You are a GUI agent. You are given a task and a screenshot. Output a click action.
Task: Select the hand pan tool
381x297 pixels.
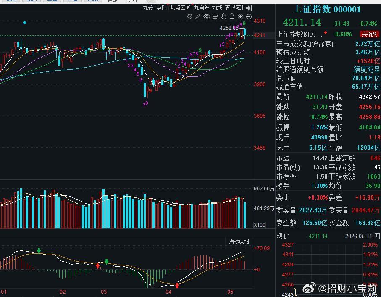point(223,16)
